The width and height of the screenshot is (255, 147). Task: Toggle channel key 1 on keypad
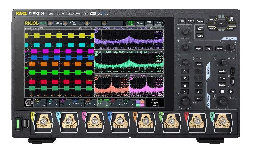point(185,71)
